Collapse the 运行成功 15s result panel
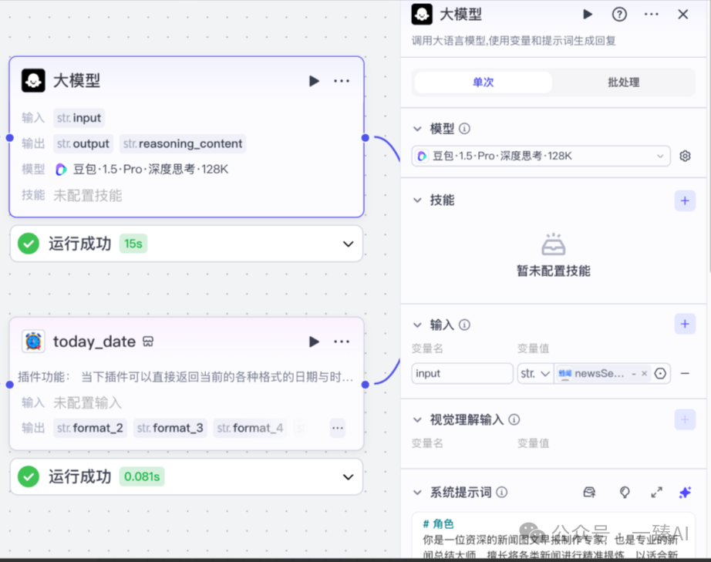The image size is (711, 562). click(x=347, y=244)
